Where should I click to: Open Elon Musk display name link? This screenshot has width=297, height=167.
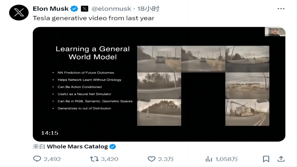coord(51,9)
